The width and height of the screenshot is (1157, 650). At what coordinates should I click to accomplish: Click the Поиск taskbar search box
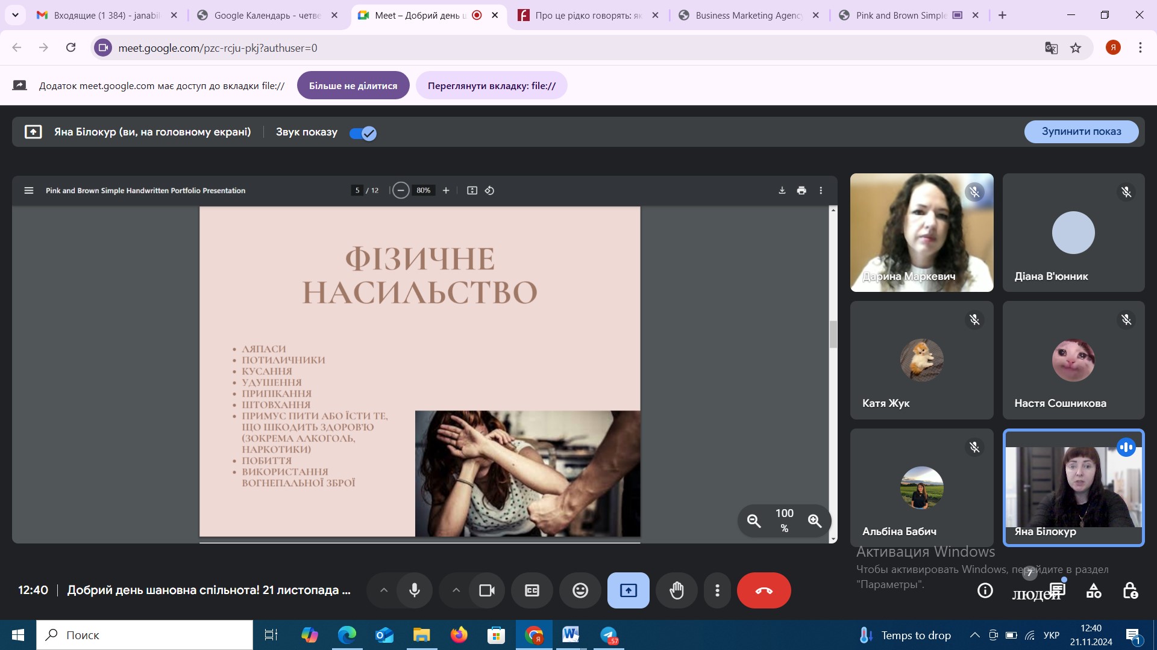(x=145, y=635)
